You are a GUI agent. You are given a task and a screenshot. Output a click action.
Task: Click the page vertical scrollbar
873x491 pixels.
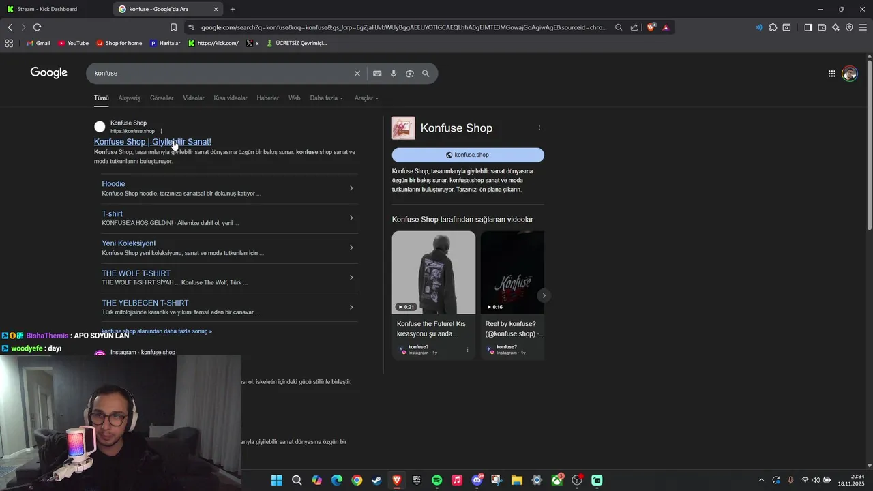[869, 145]
